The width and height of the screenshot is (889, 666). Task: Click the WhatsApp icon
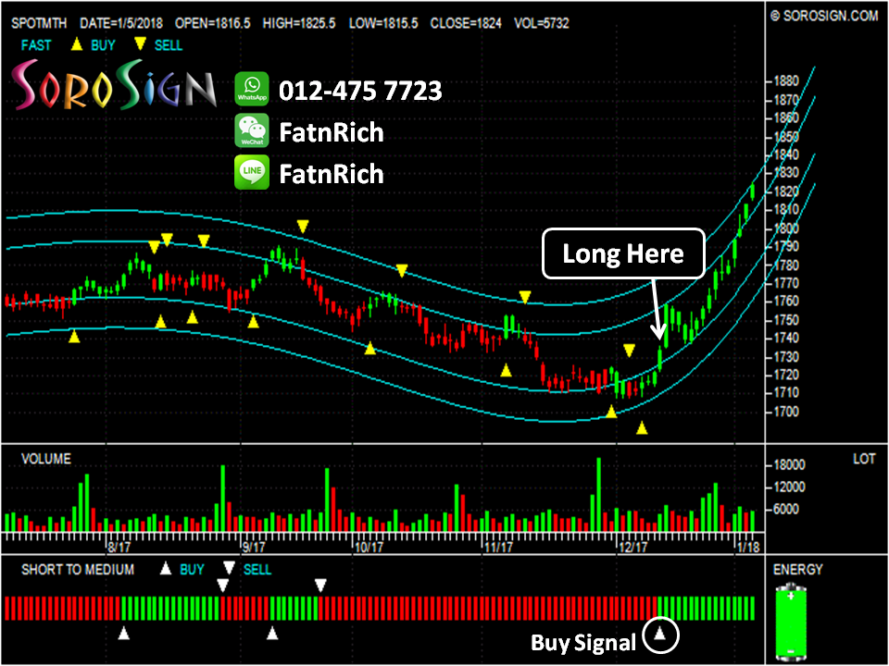(252, 89)
